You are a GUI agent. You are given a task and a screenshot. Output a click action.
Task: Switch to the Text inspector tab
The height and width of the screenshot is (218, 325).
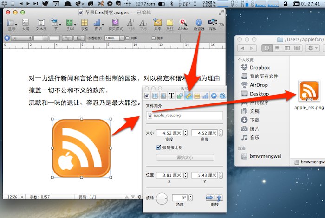click(x=171, y=96)
